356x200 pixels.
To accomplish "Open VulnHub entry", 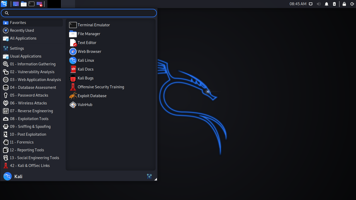I will (x=111, y=105).
